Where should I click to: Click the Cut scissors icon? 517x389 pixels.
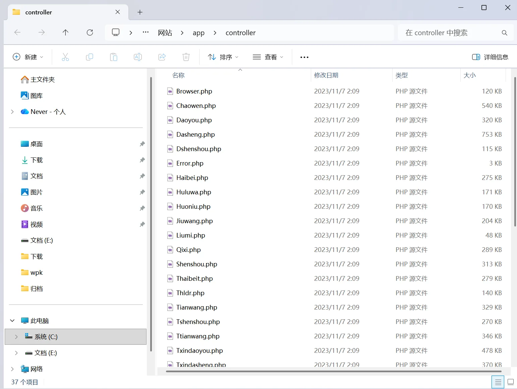65,57
